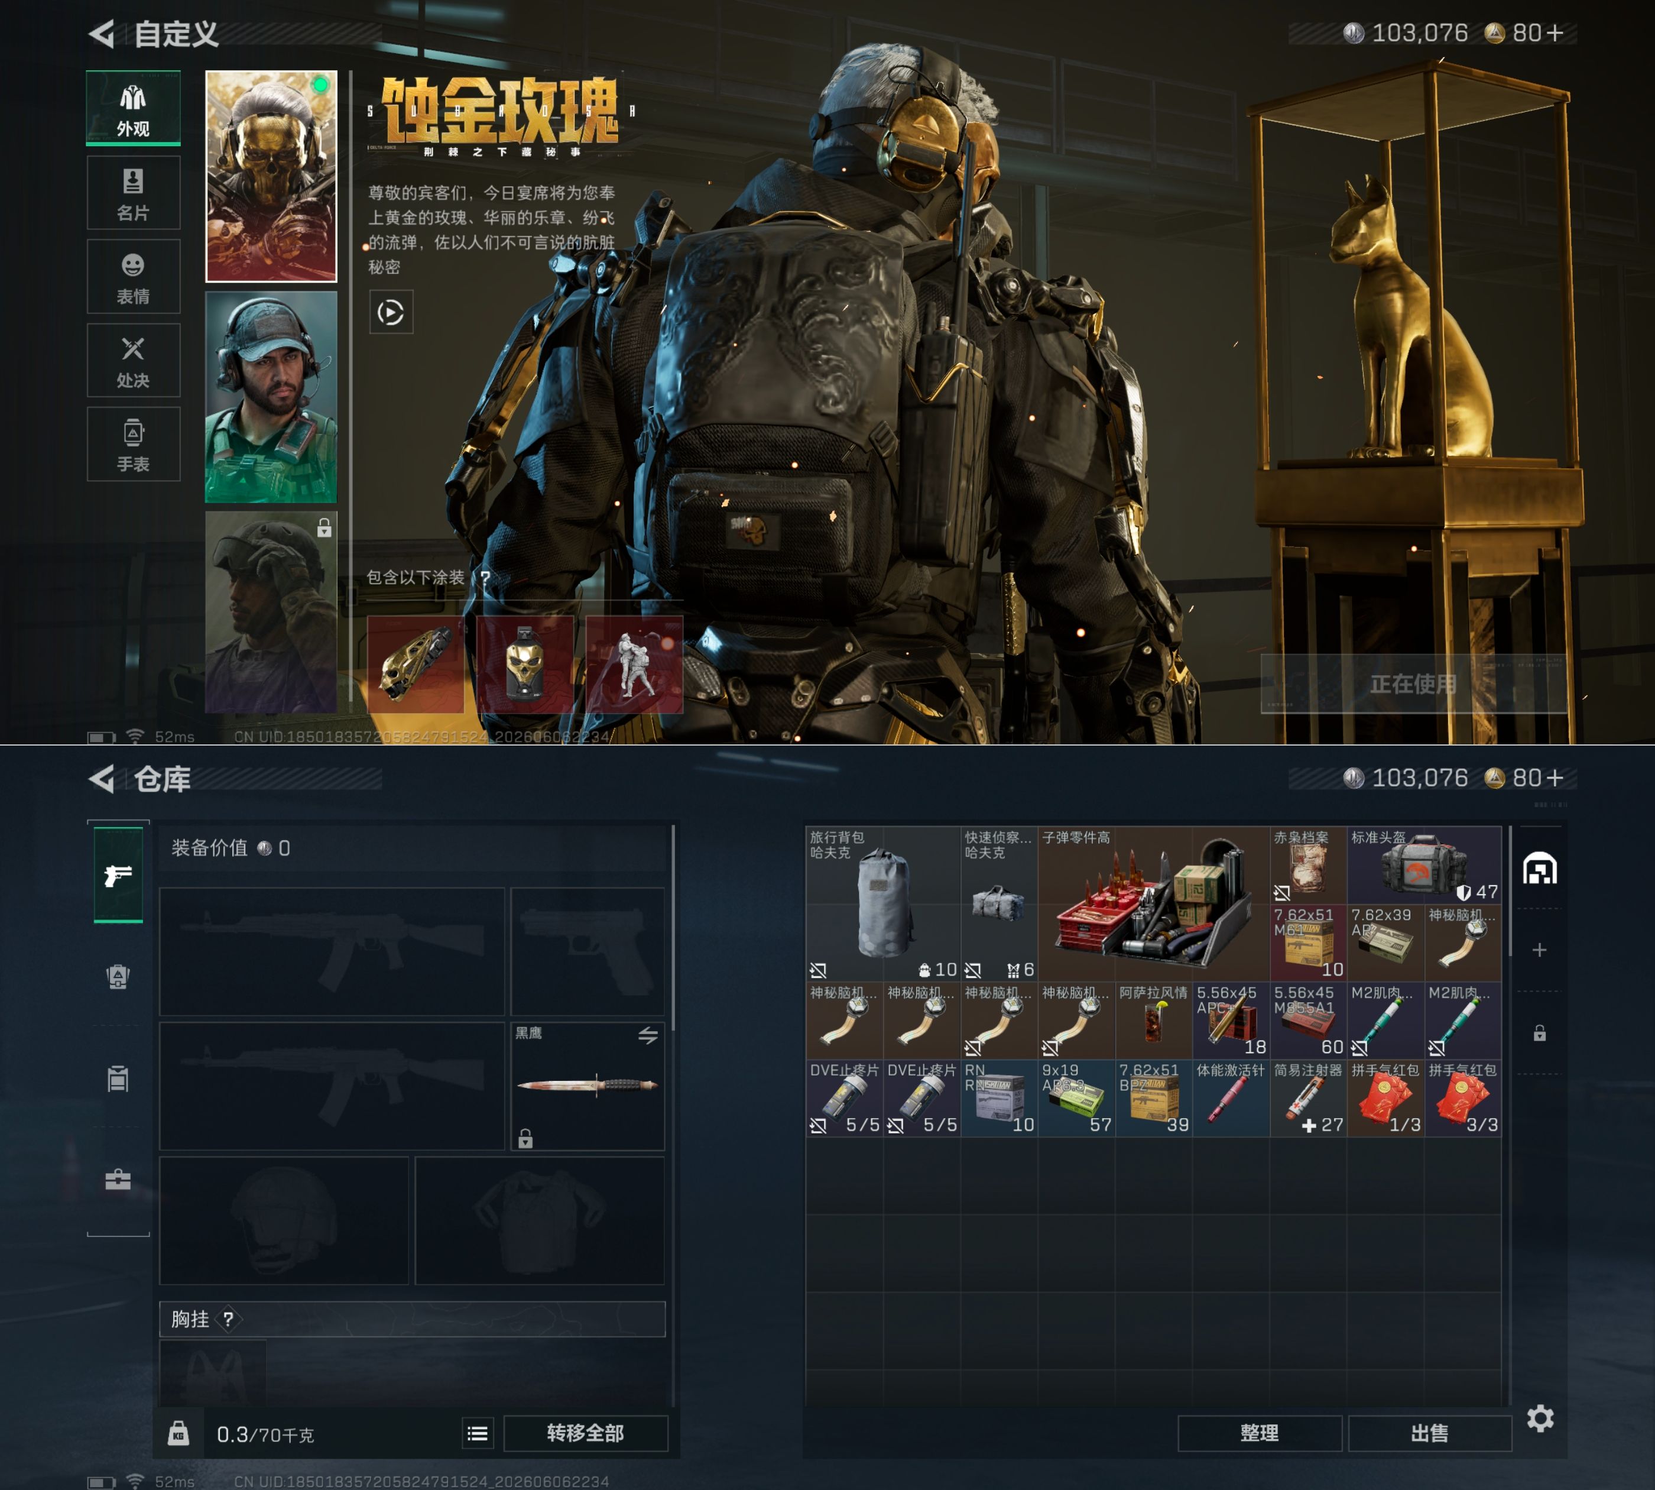Image resolution: width=1655 pixels, height=1490 pixels.
Task: Select the 7.62x39 AP ammo item
Action: click(1385, 942)
